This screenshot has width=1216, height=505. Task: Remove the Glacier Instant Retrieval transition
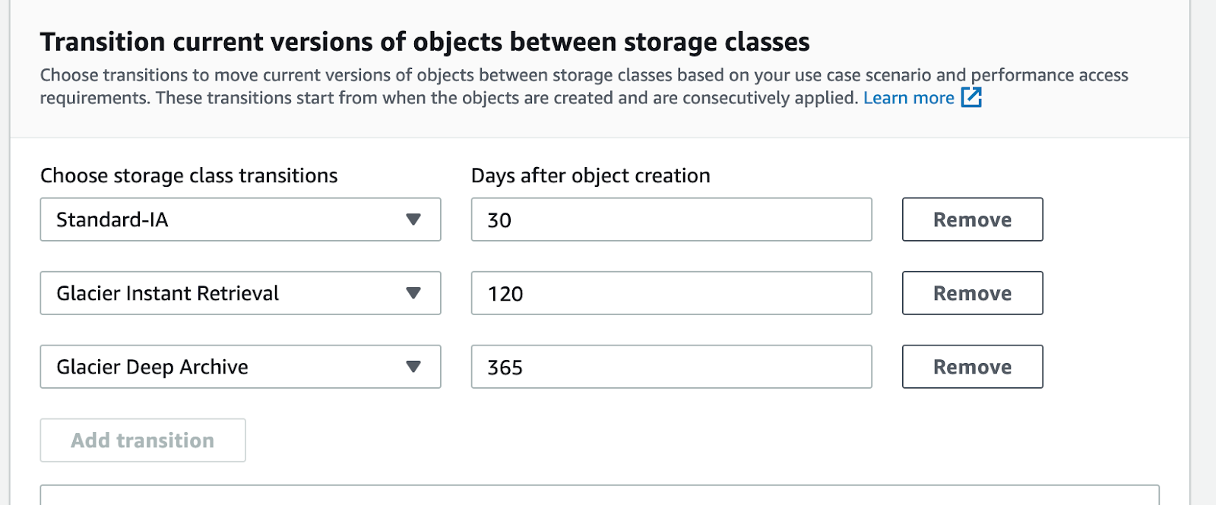click(x=972, y=293)
